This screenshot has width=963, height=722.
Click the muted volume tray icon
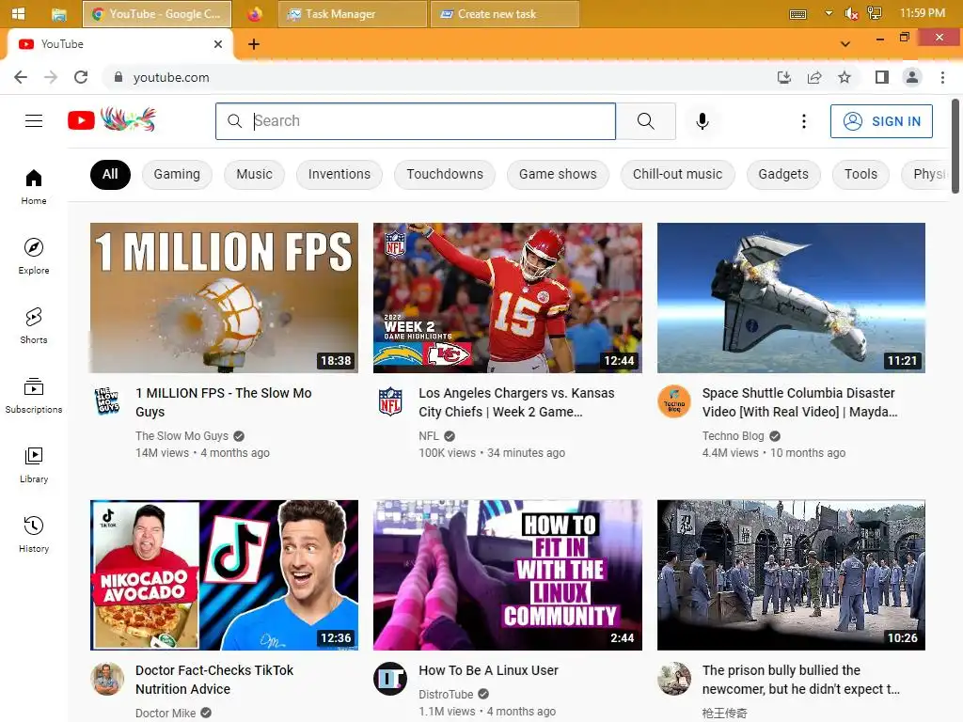(x=851, y=13)
